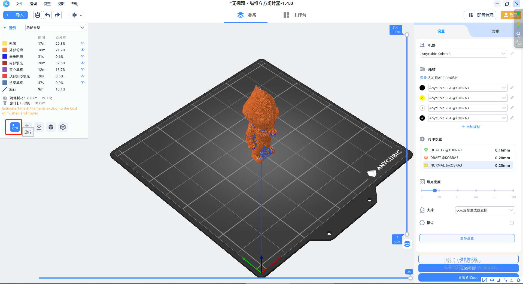Open the 支撑 support type dropdown
523x284 pixels.
coord(485,210)
